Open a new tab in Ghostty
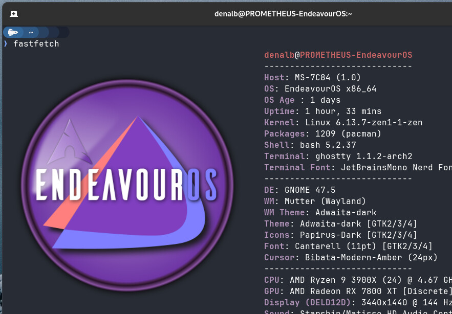This screenshot has width=452, height=314. [x=13, y=14]
